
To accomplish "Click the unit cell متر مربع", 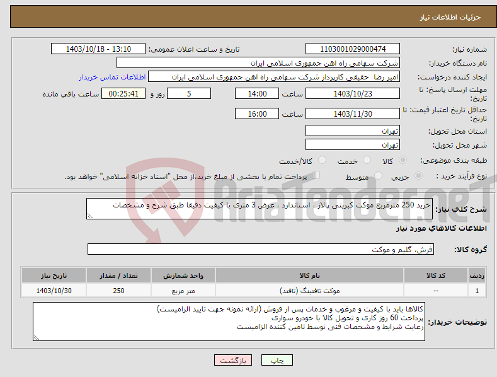I will pyautogui.click(x=183, y=291).
